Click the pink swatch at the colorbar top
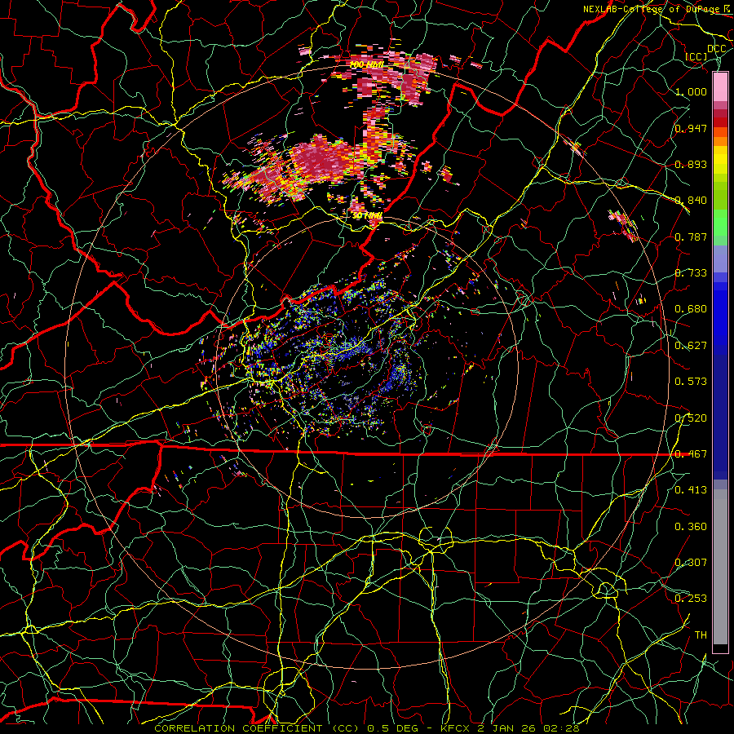This screenshot has width=734, height=734. click(720, 86)
